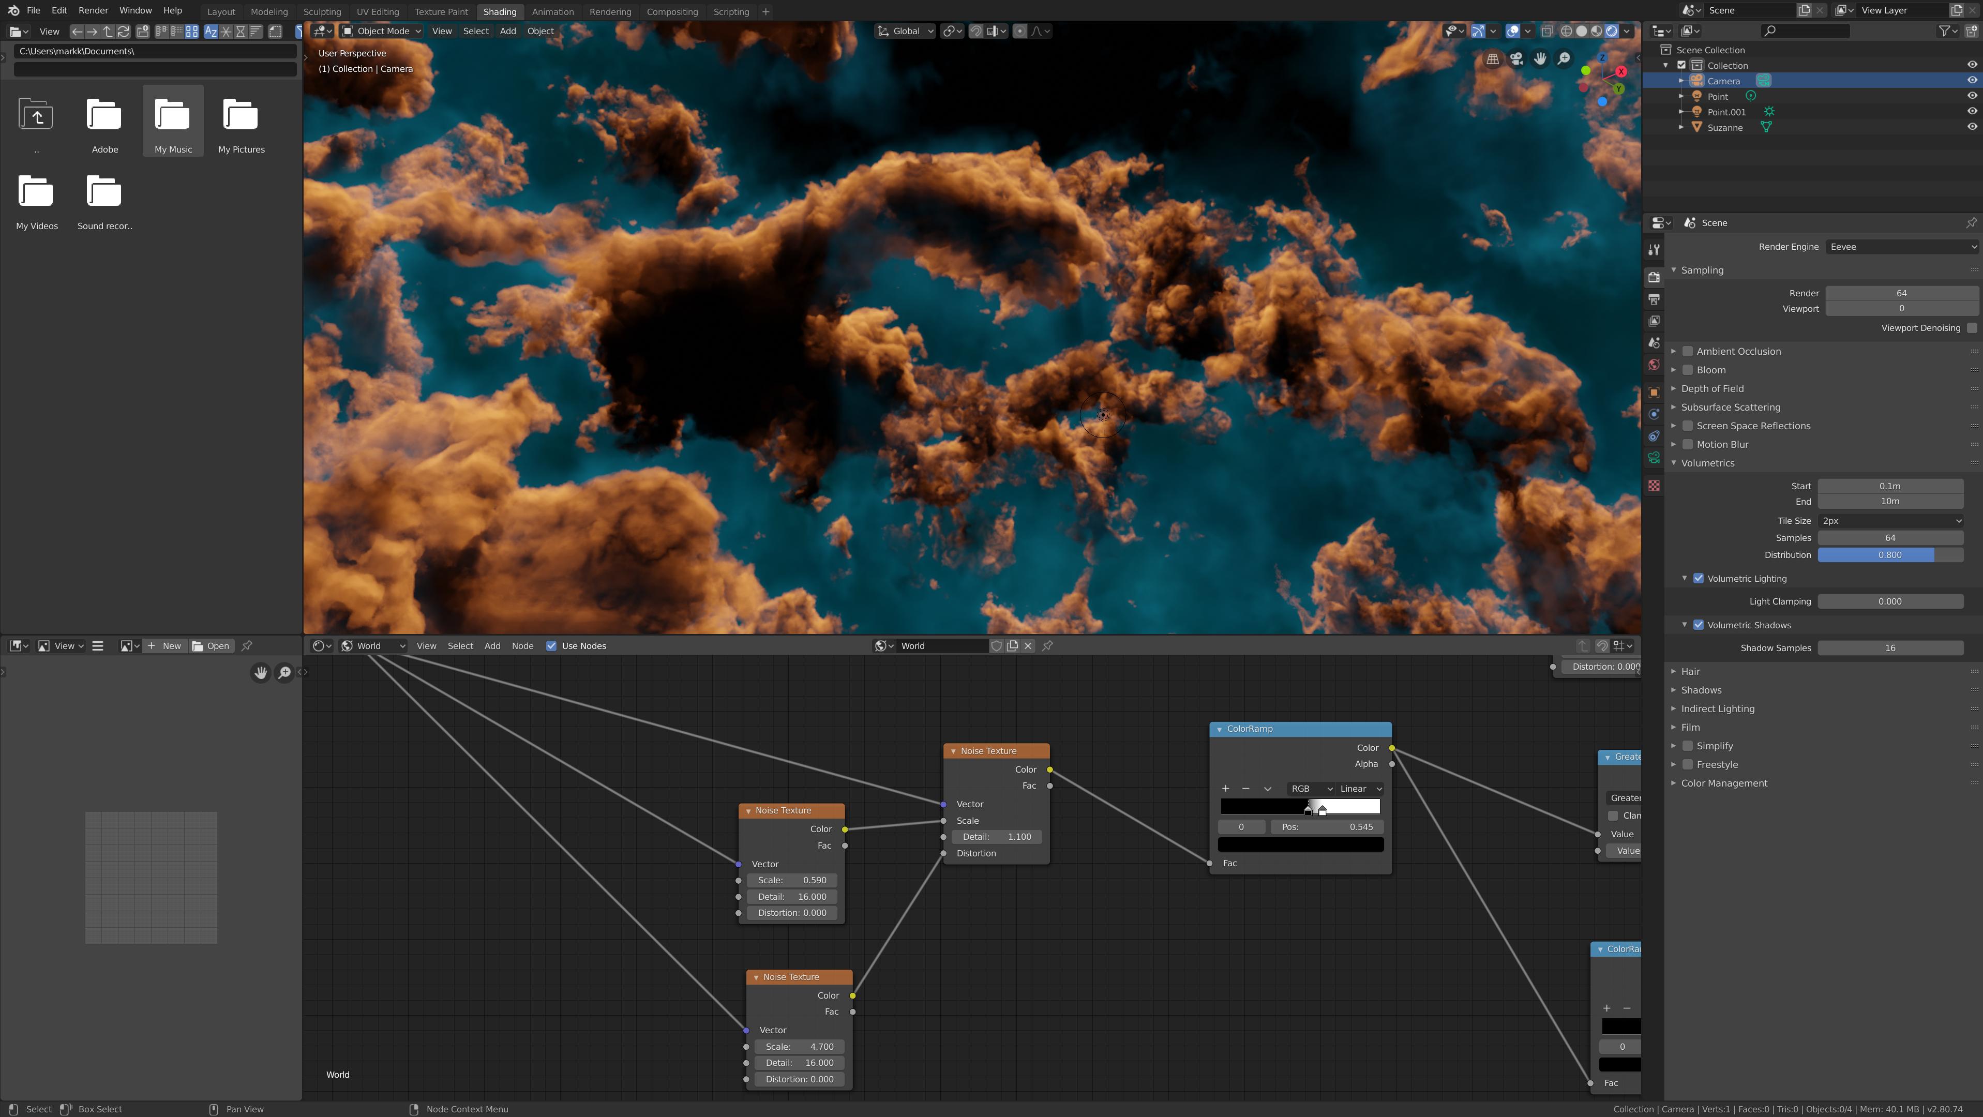Open the node editor Add menu
This screenshot has height=1117, width=1983.
[x=492, y=646]
